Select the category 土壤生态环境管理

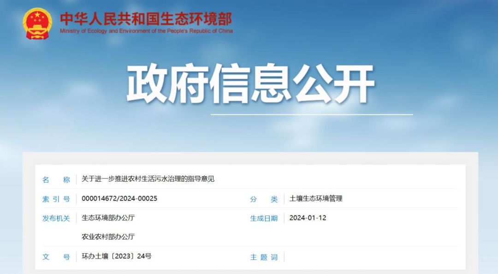pos(316,198)
